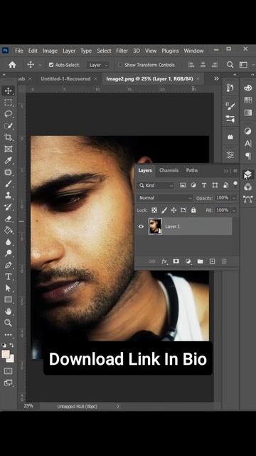Open the Kind filter type dropdown
The height and width of the screenshot is (456, 256).
coord(156,185)
